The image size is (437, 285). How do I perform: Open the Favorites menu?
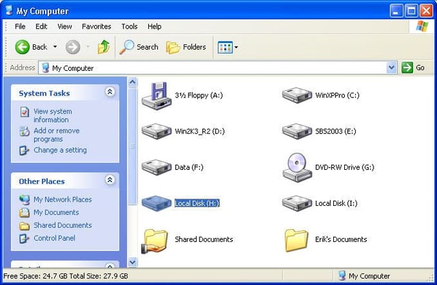[96, 27]
